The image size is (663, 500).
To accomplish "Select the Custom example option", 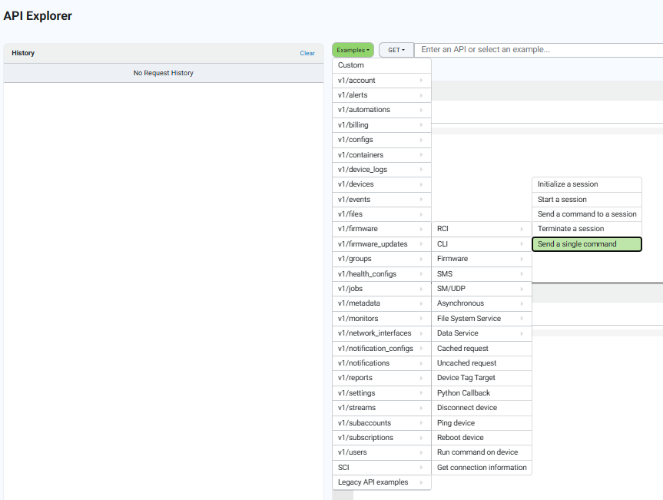I will coord(382,65).
